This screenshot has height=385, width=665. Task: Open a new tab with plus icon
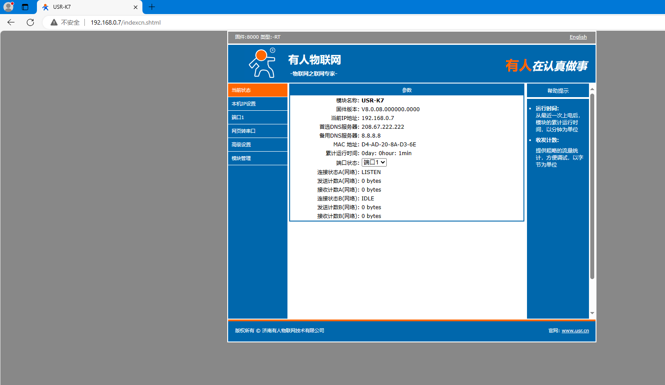(152, 7)
